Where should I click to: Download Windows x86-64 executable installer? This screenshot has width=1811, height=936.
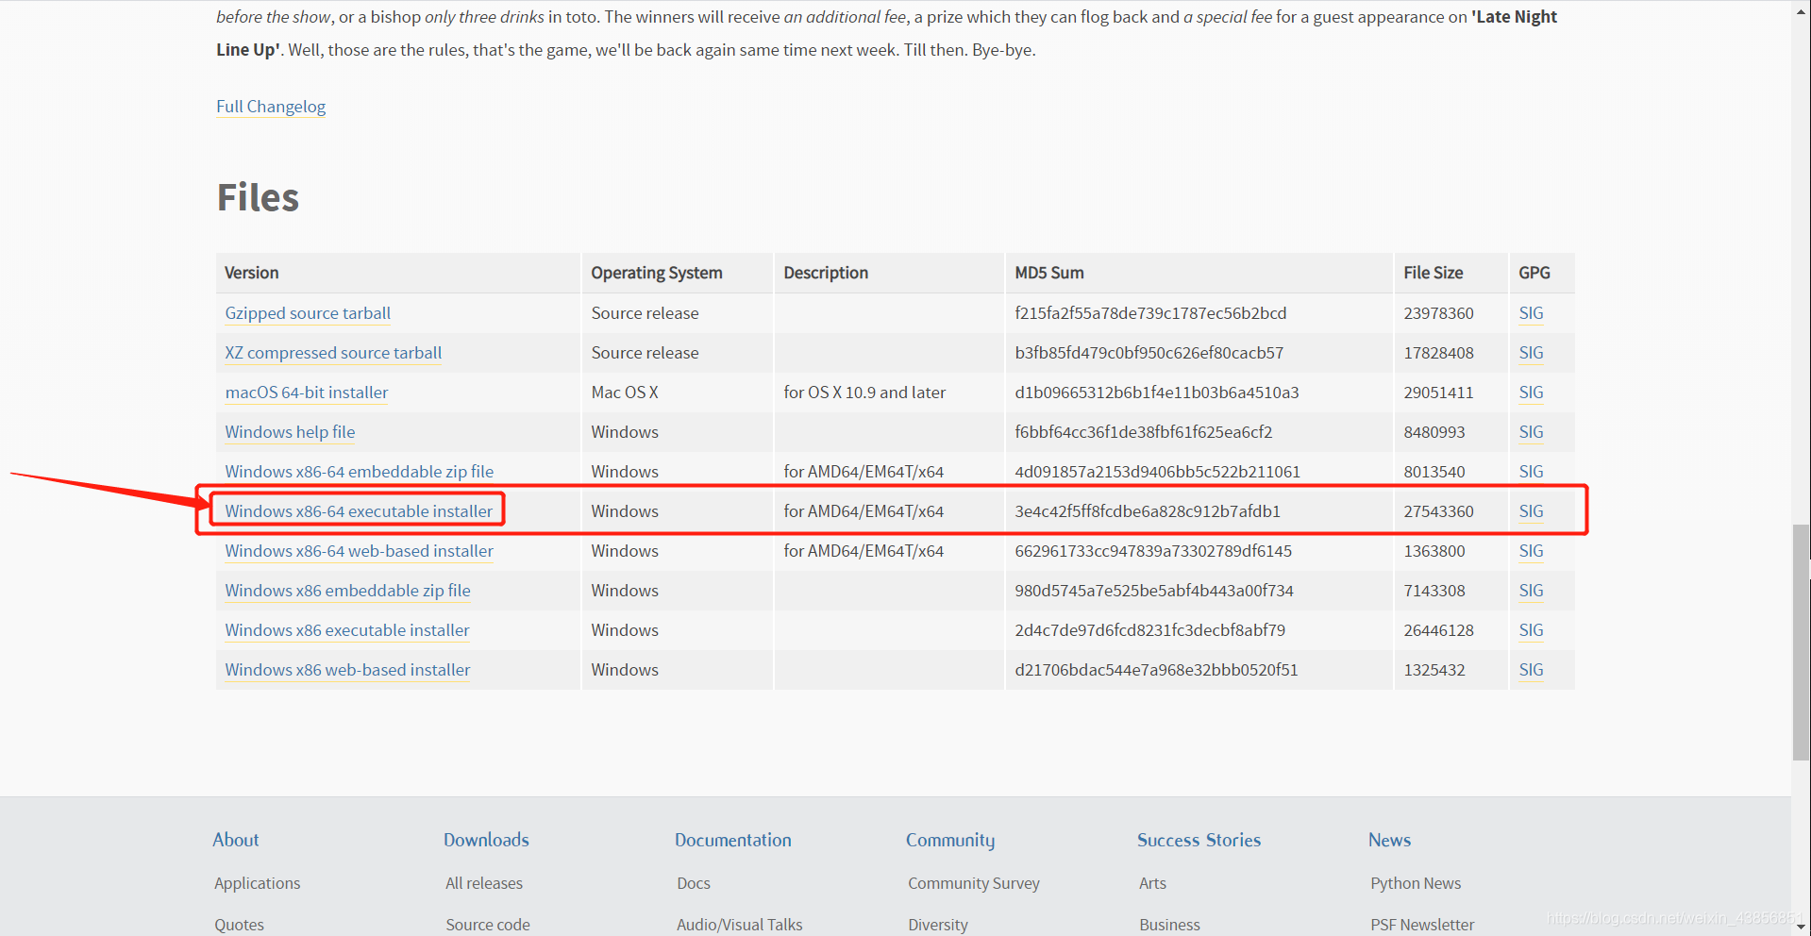pos(359,511)
